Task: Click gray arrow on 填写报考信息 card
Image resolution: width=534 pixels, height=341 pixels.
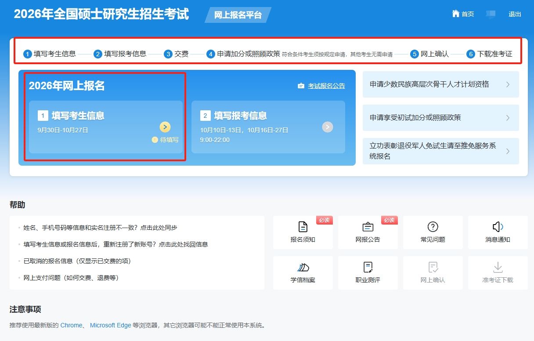Action: click(328, 127)
